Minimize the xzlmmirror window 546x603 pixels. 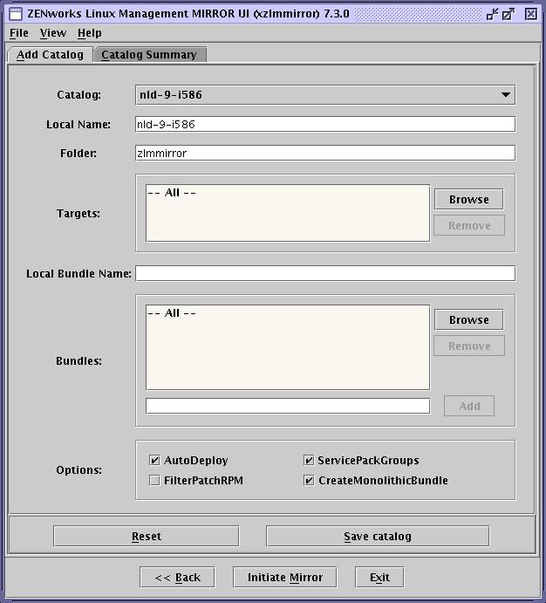pos(492,14)
